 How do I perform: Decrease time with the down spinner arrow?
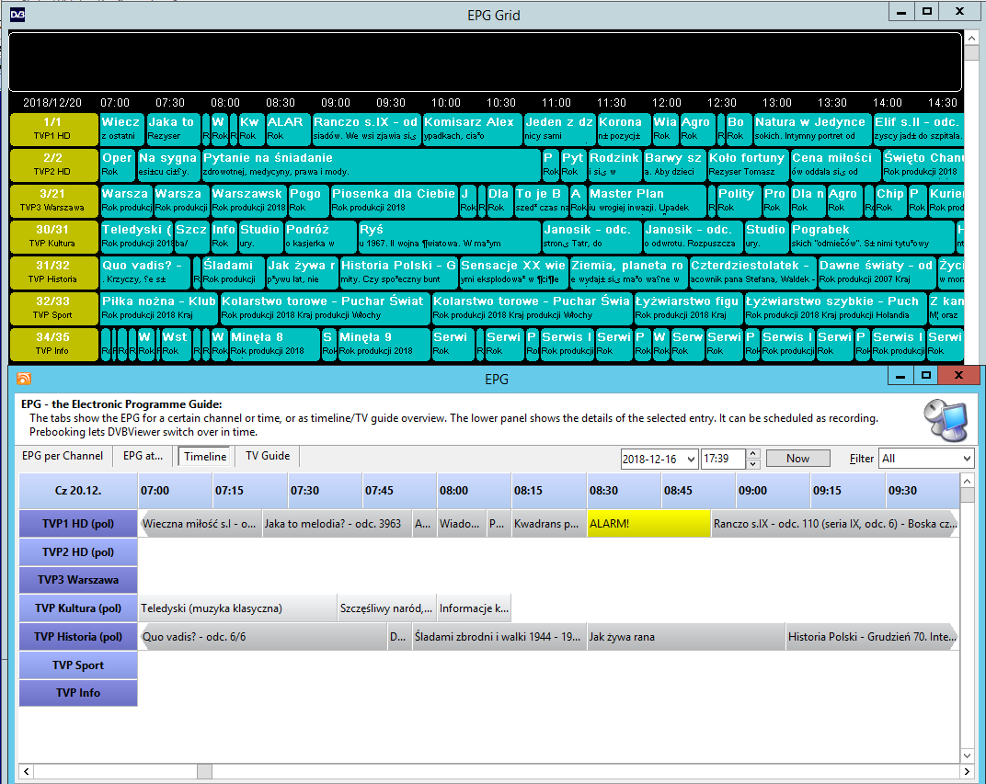(753, 462)
